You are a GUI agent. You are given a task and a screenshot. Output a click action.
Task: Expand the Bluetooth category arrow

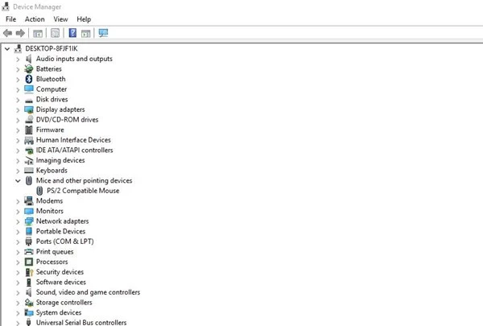(x=18, y=79)
